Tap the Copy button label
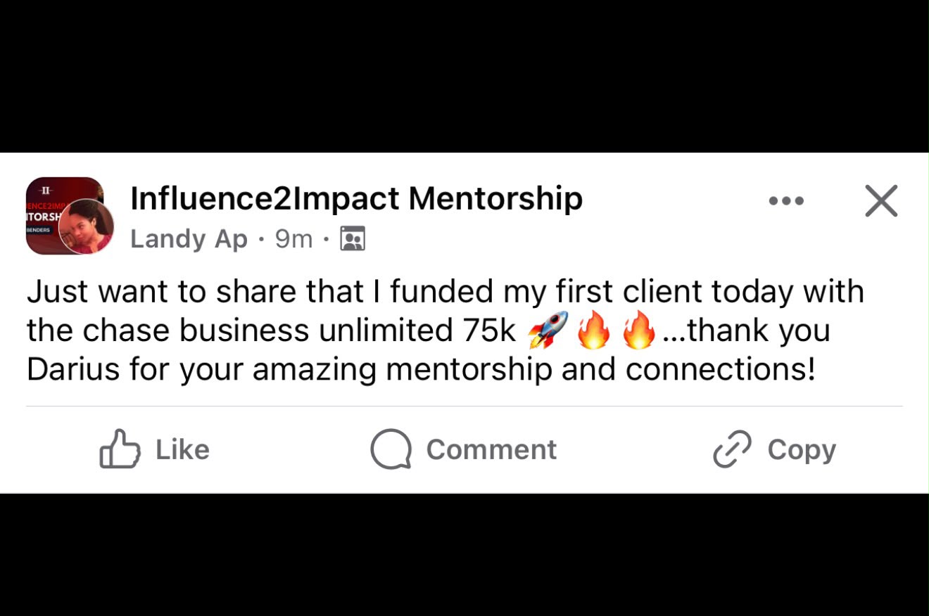The image size is (929, 616). pyautogui.click(x=802, y=451)
